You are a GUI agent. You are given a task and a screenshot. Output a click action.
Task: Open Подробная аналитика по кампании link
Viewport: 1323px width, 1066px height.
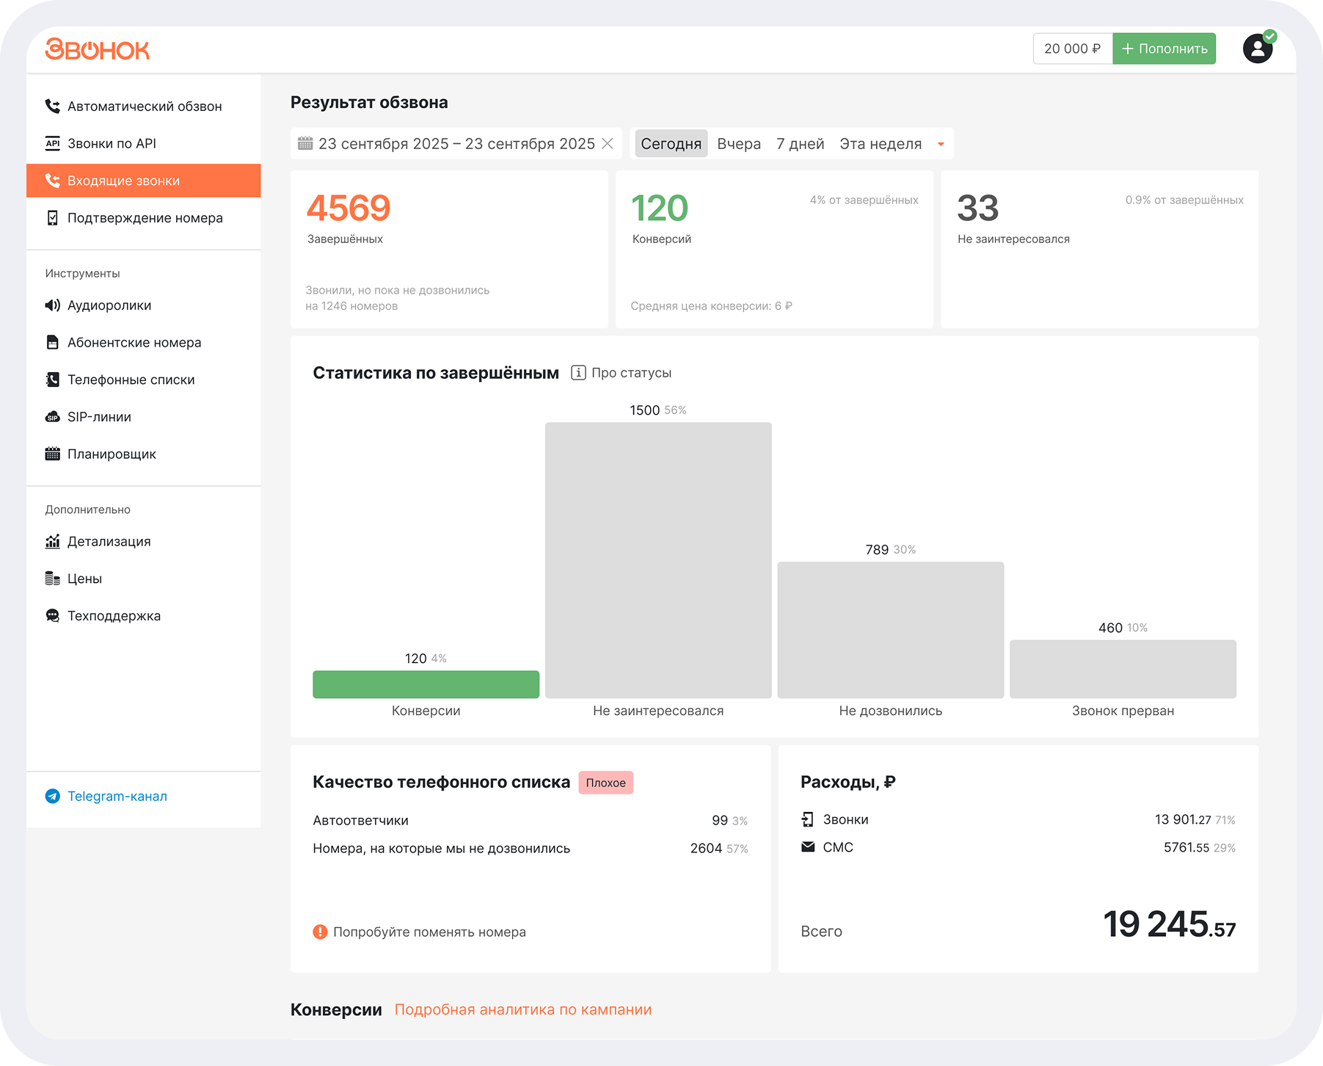tap(523, 1009)
